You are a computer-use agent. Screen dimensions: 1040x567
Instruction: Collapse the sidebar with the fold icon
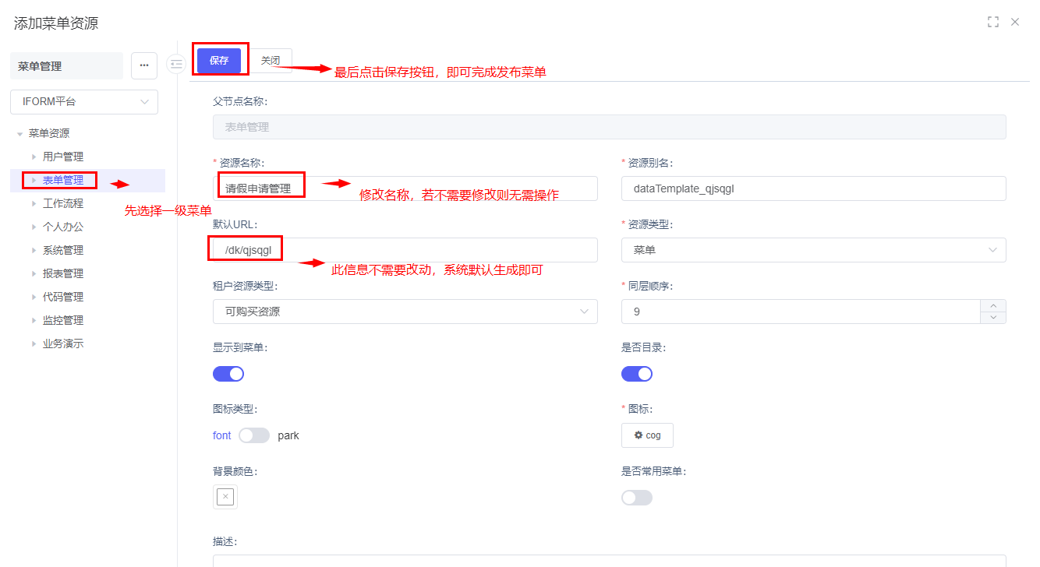176,64
